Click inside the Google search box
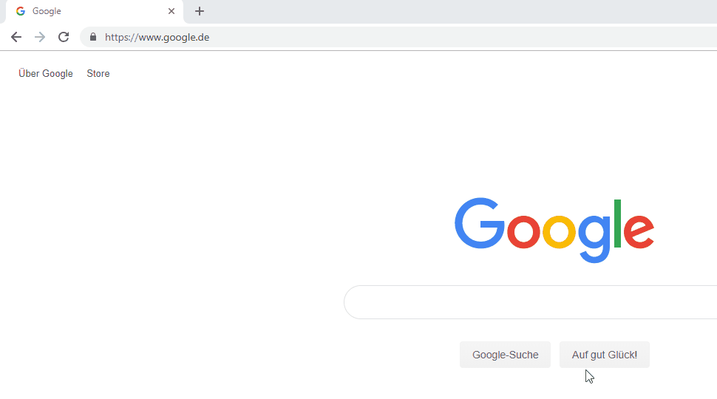The image size is (717, 399). pyautogui.click(x=531, y=302)
